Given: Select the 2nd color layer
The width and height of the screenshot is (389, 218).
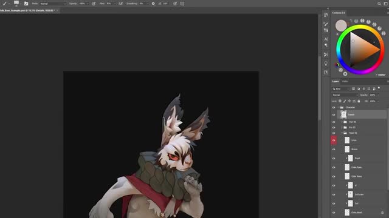Looking at the screenshot, I should tap(359, 194).
